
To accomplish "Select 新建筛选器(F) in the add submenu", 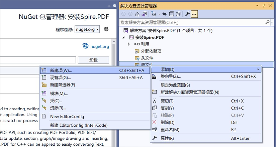I will (x=95, y=85).
